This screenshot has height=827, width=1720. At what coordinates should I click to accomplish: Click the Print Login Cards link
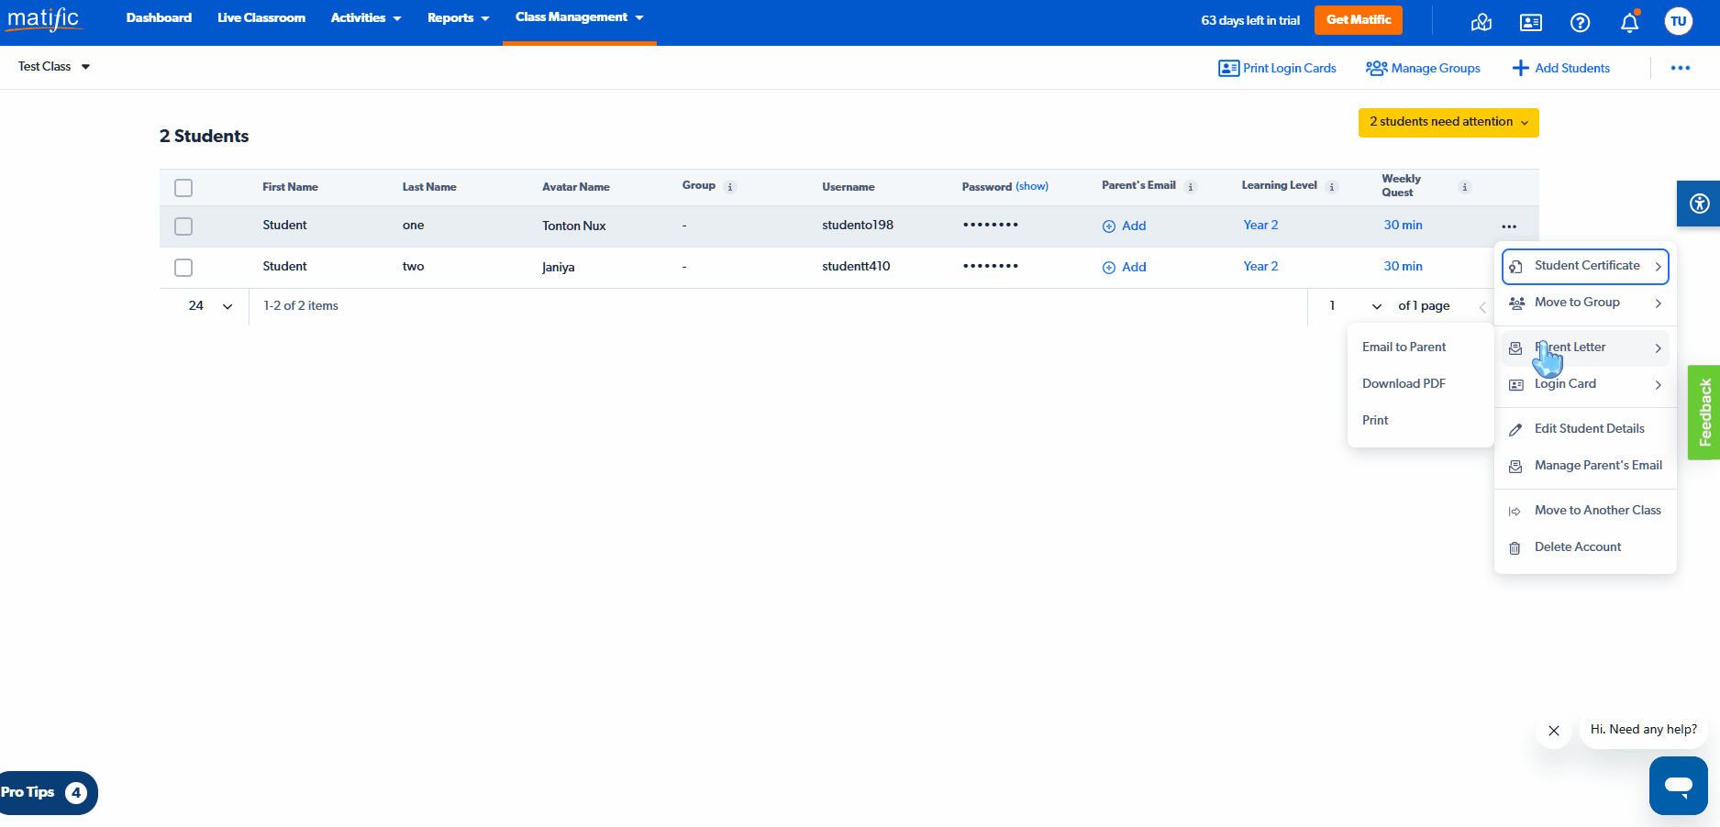1277,68
